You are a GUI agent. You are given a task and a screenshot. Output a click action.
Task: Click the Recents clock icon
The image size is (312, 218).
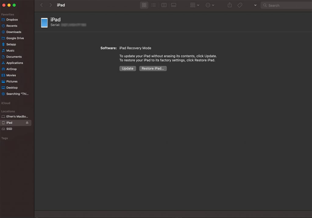click(x=3, y=26)
